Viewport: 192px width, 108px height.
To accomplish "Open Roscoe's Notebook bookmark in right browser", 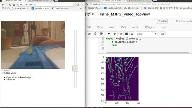I will tap(94, 8).
